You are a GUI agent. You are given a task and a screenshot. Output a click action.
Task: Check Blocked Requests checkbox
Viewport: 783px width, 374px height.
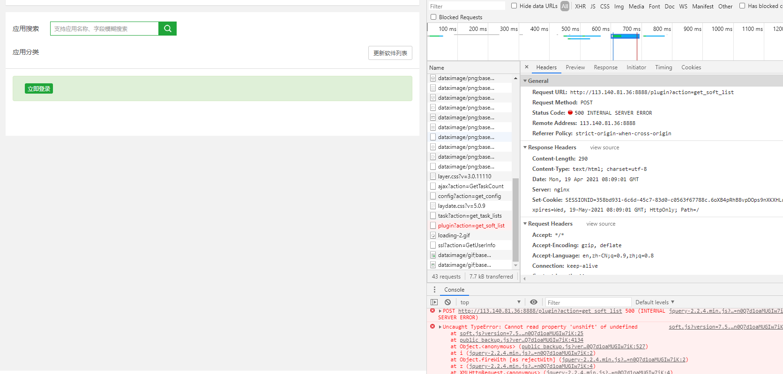[433, 17]
